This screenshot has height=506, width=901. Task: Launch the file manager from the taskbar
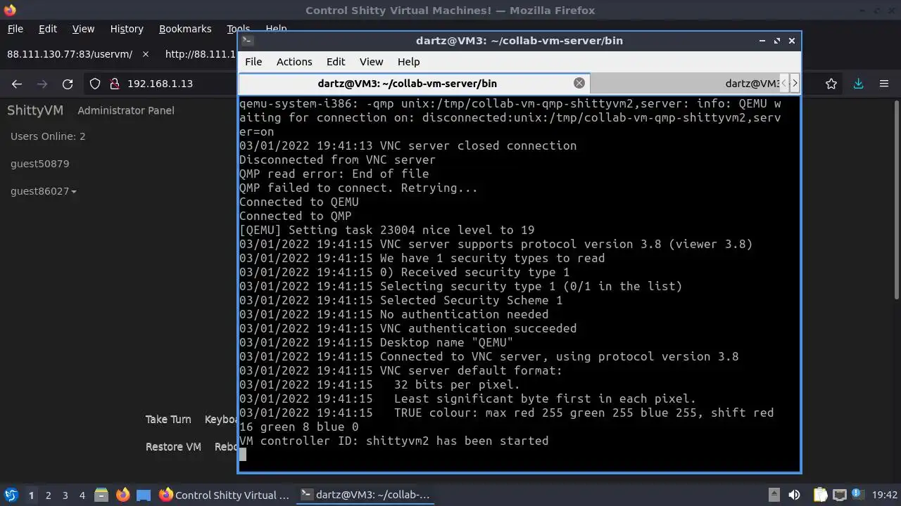[101, 495]
